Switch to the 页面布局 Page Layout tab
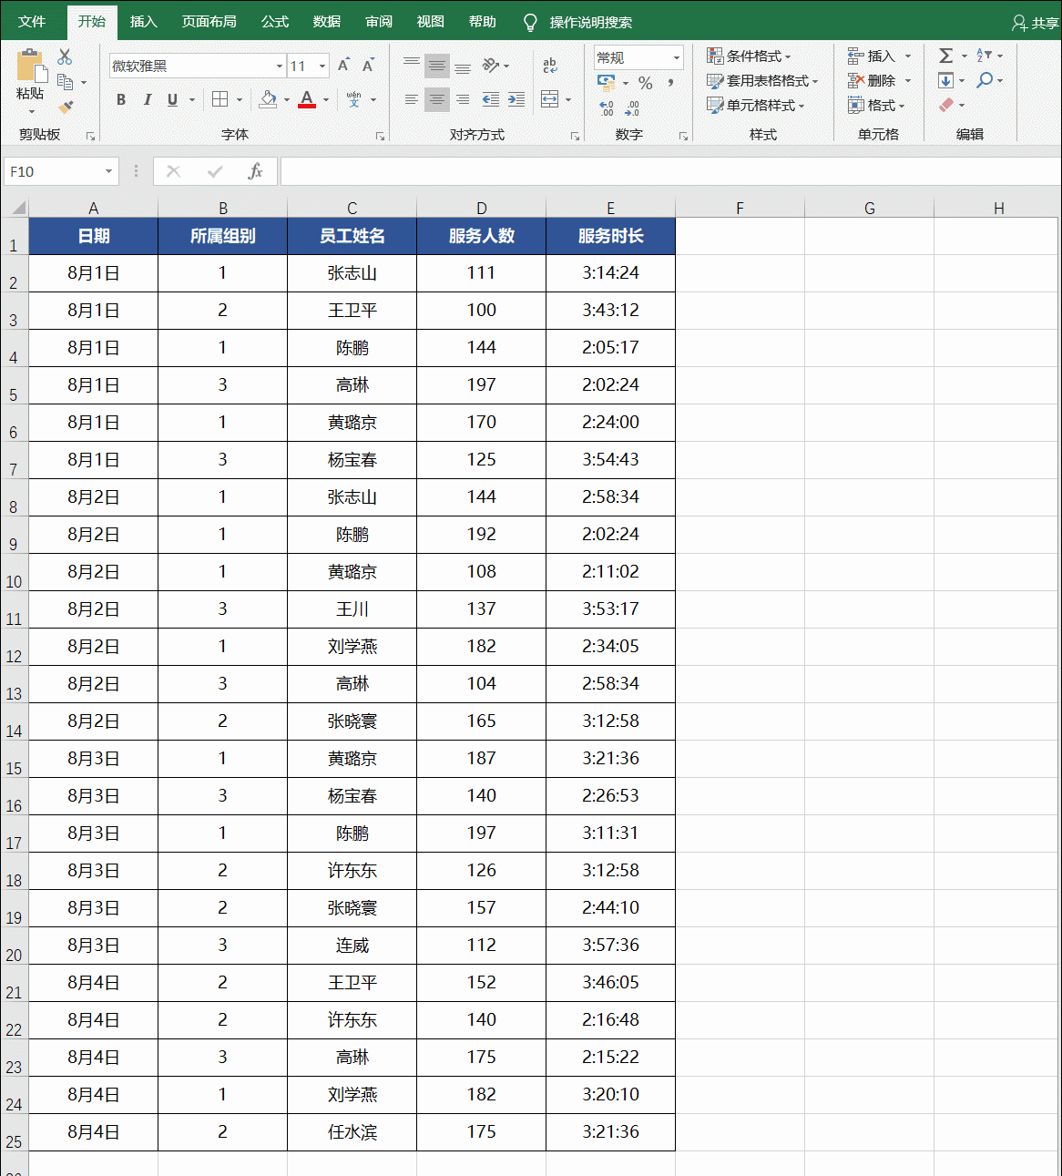Screen dimensions: 1062x1176 coord(209,22)
